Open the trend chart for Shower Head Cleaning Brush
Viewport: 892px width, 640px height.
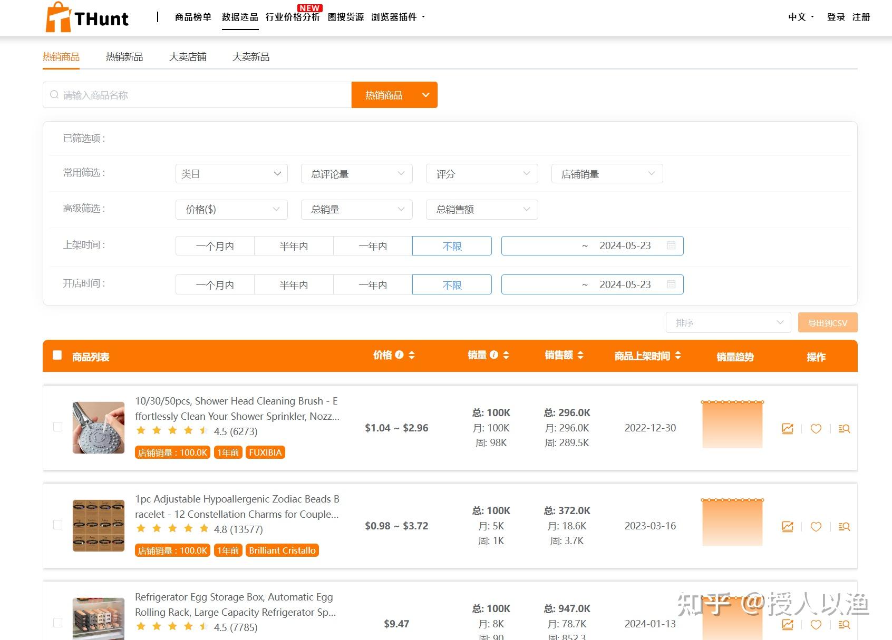tap(788, 428)
